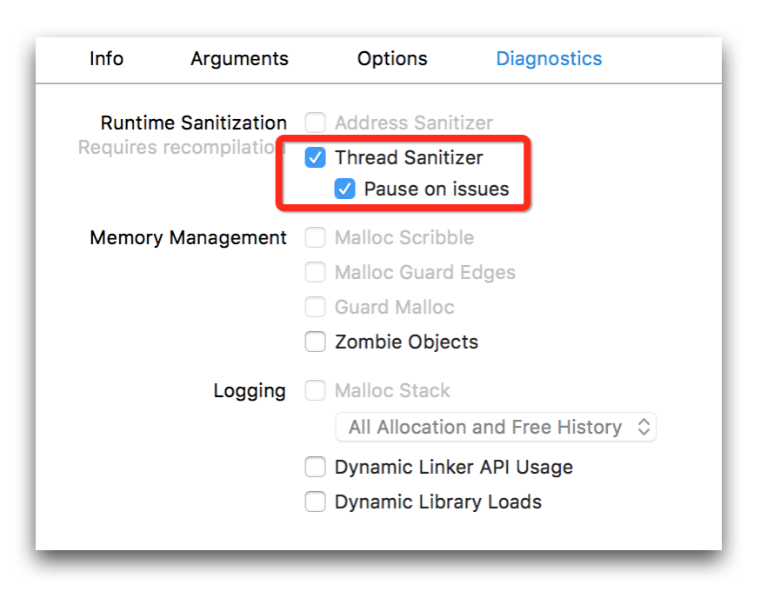Viewport: 767px width, 598px height.
Task: Check Dynamic Linker API Usage
Action: (315, 468)
